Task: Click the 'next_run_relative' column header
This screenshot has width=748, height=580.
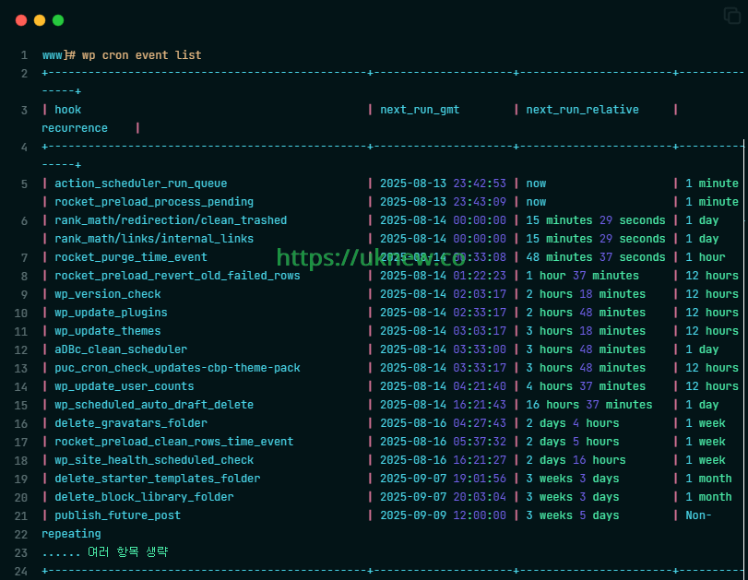Action: [581, 109]
